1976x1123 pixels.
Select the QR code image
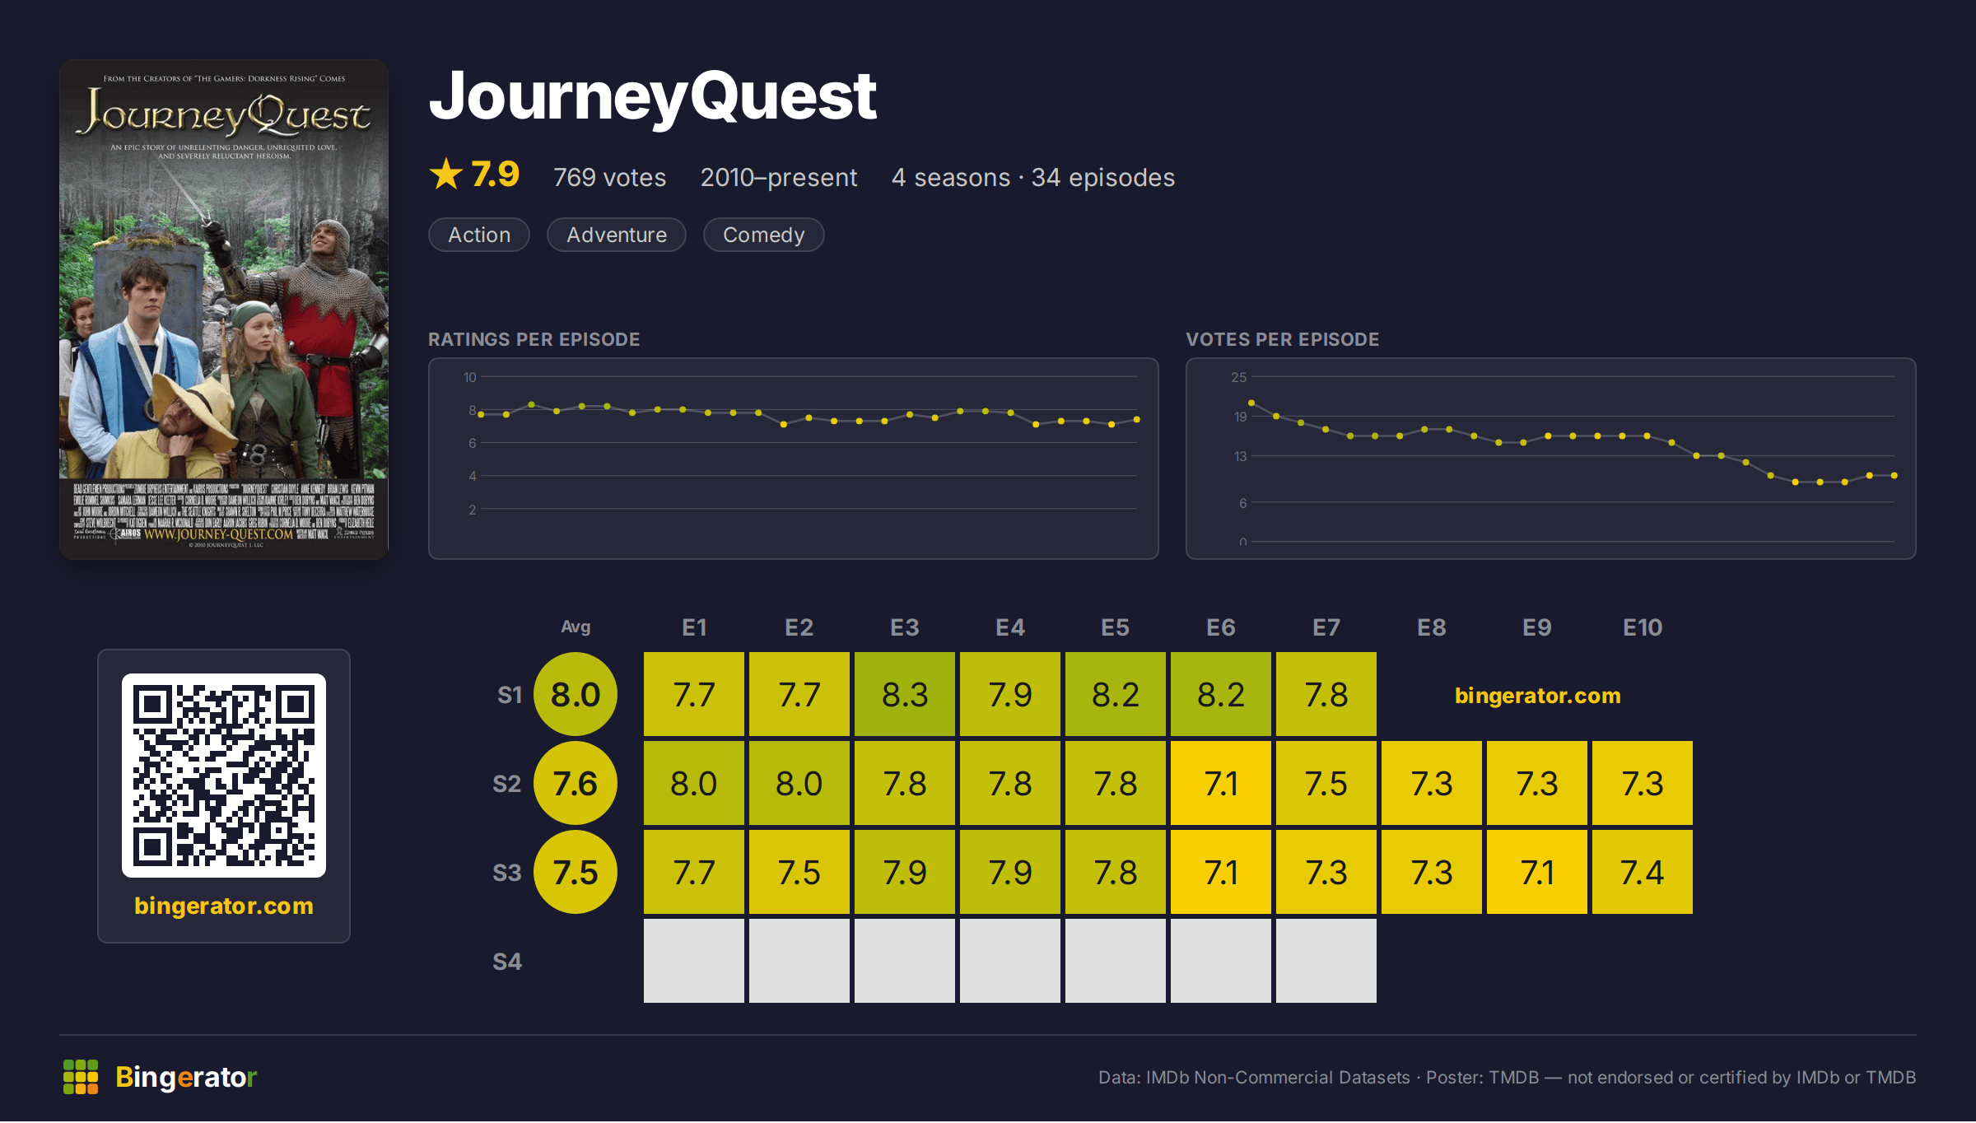(224, 776)
